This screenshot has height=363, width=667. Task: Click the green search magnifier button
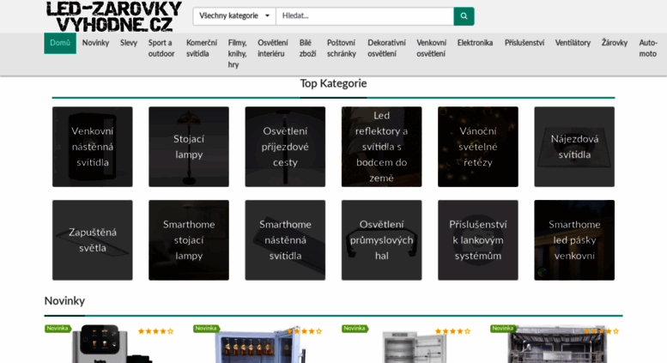(x=464, y=16)
